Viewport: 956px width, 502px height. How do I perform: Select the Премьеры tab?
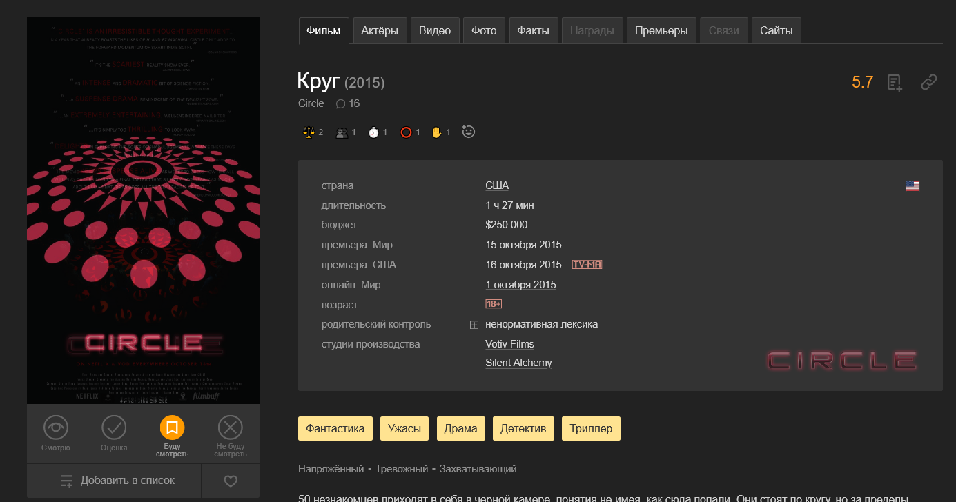pos(661,31)
